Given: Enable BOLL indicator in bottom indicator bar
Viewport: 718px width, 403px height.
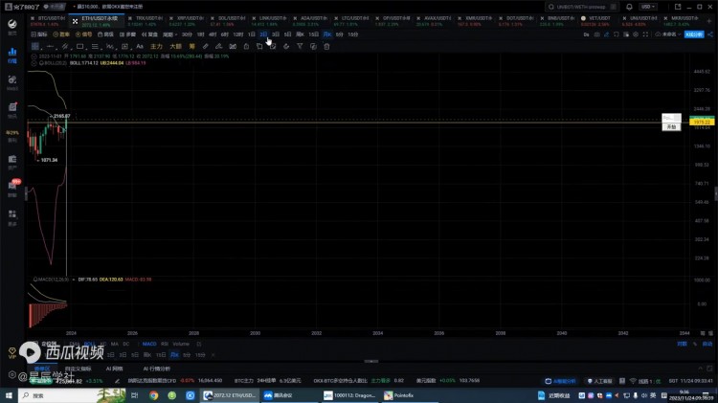Looking at the screenshot, I should [89, 344].
